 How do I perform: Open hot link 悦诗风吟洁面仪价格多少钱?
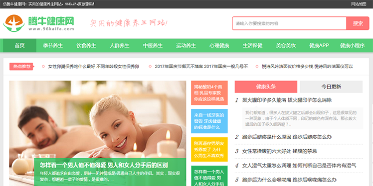click(x=307, y=67)
